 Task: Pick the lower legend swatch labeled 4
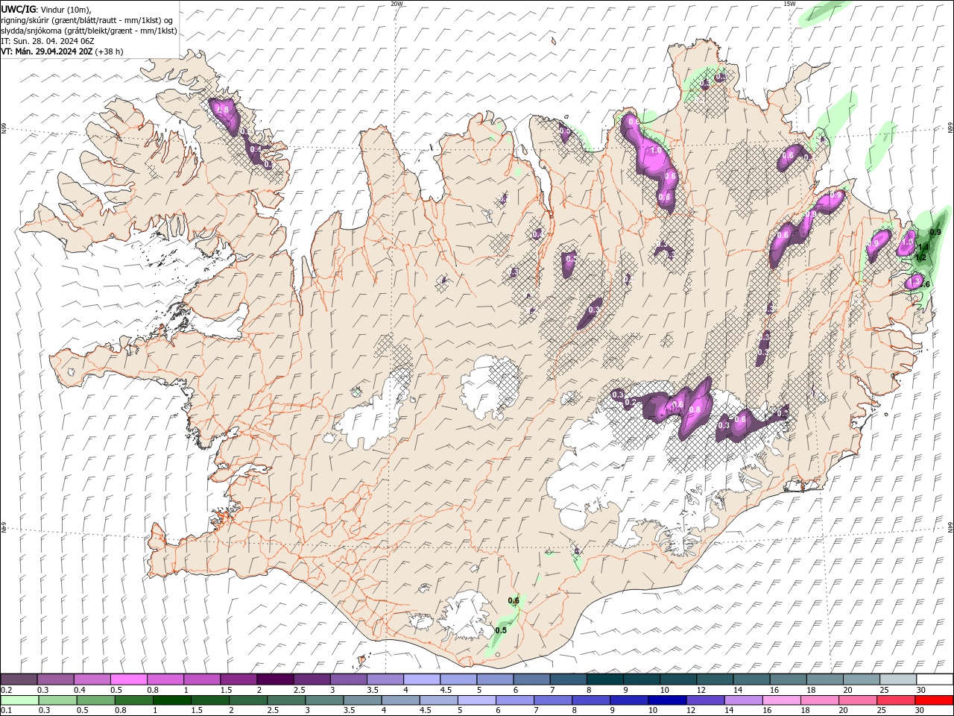tap(400, 700)
